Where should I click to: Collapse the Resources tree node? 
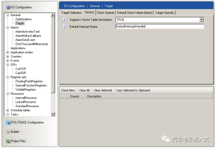point(8,94)
